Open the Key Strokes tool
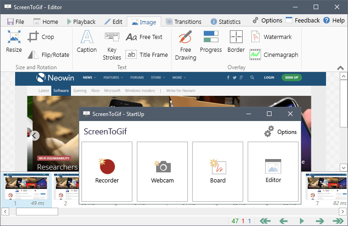 pyautogui.click(x=112, y=46)
